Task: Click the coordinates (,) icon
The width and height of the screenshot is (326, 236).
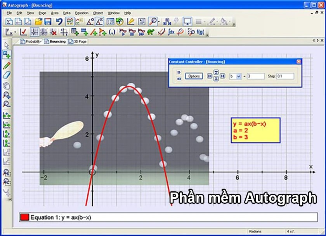Action: pyautogui.click(x=112, y=32)
